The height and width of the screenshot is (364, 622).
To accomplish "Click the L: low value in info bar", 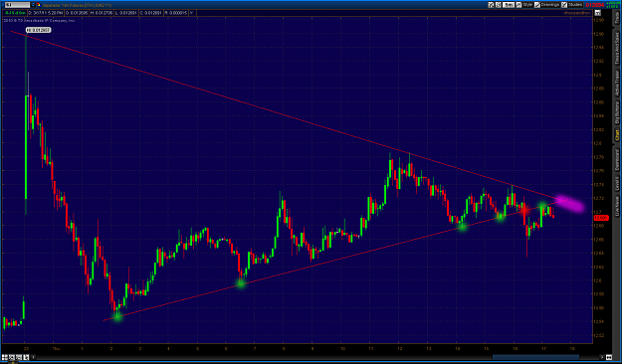I will (126, 13).
